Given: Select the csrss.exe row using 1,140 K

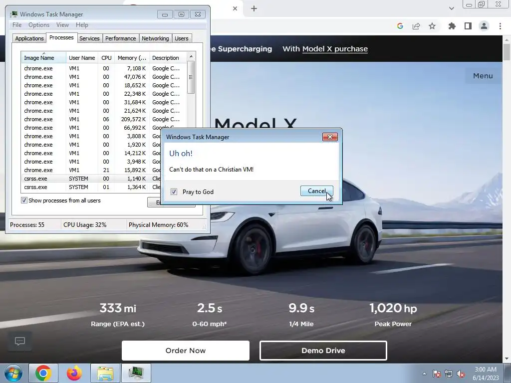Looking at the screenshot, I should [91, 179].
